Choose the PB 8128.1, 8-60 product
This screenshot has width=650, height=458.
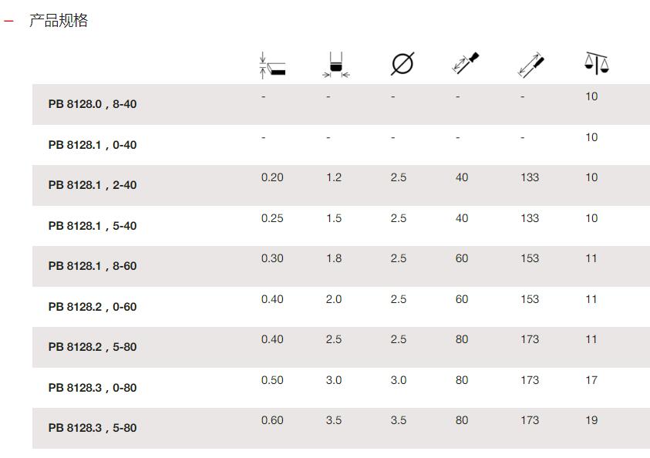coord(93,266)
